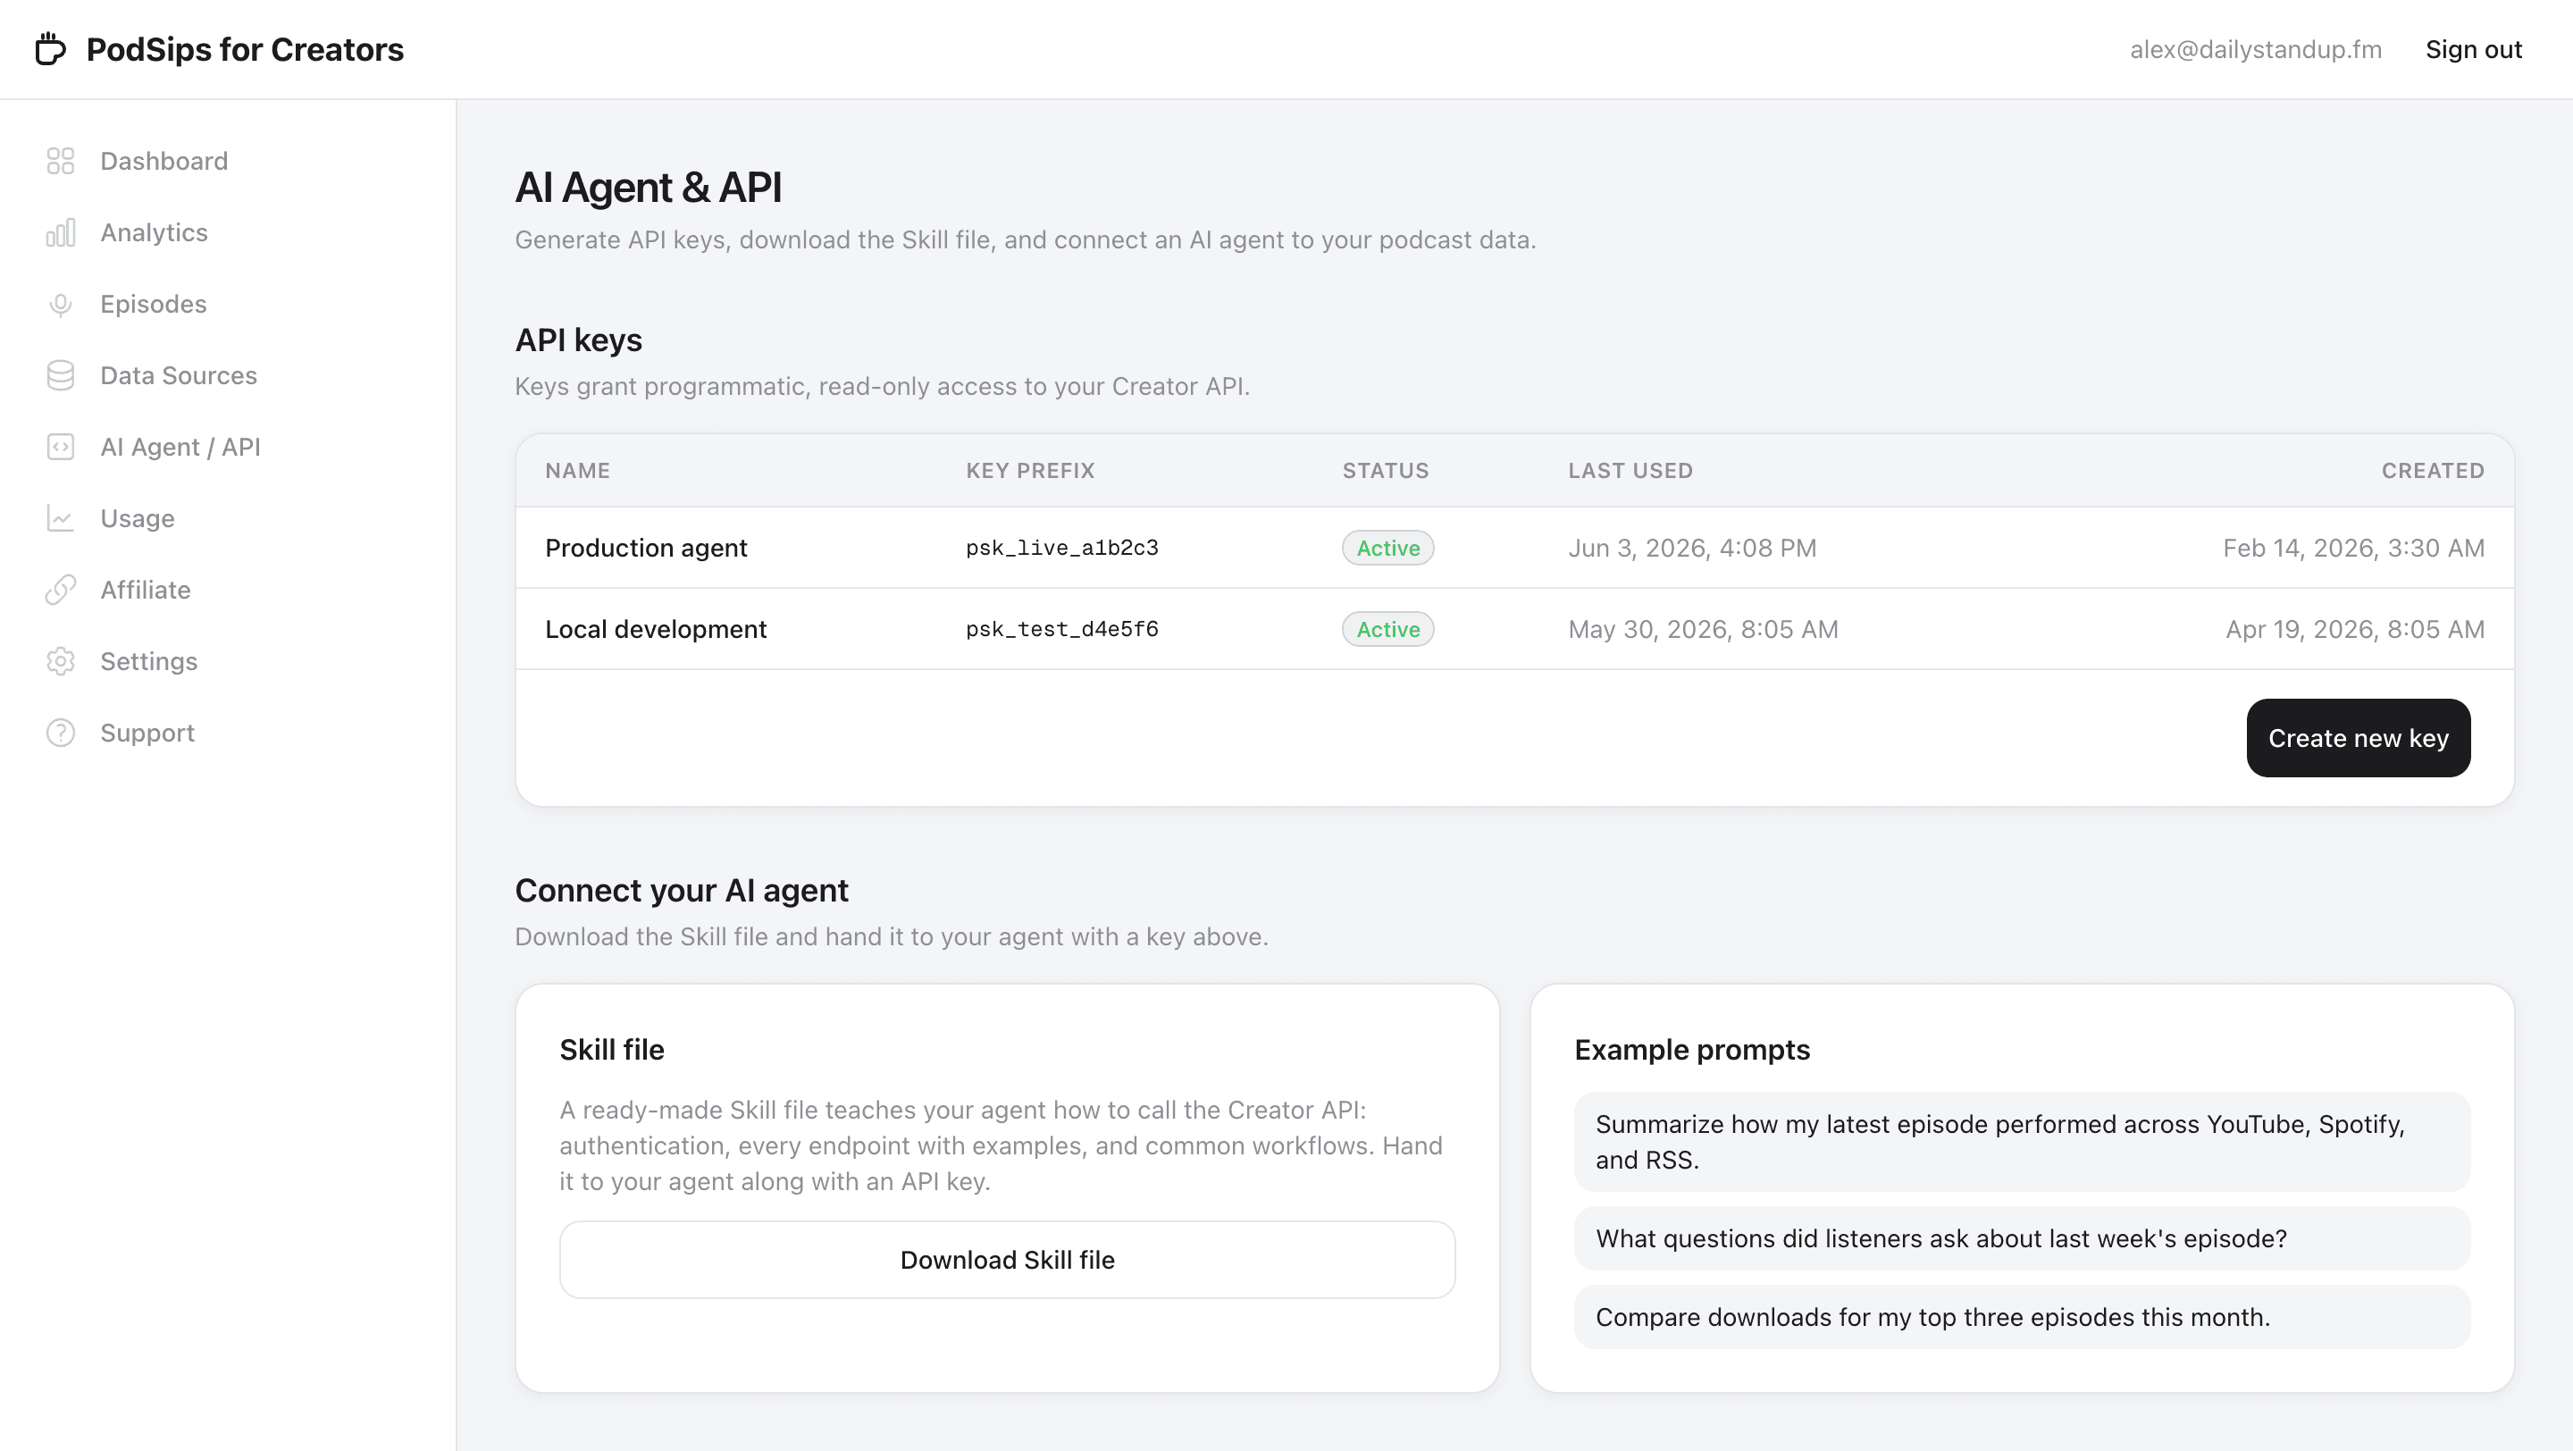Select the 'What questions did listeners ask' prompt
This screenshot has width=2573, height=1451.
(x=2022, y=1238)
